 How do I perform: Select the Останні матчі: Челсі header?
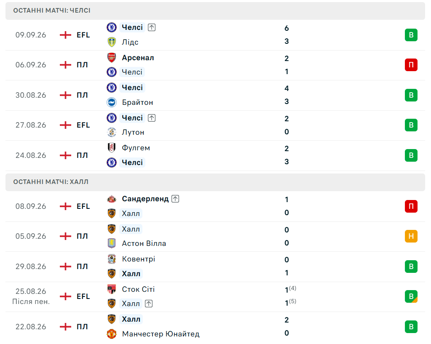tap(215, 11)
